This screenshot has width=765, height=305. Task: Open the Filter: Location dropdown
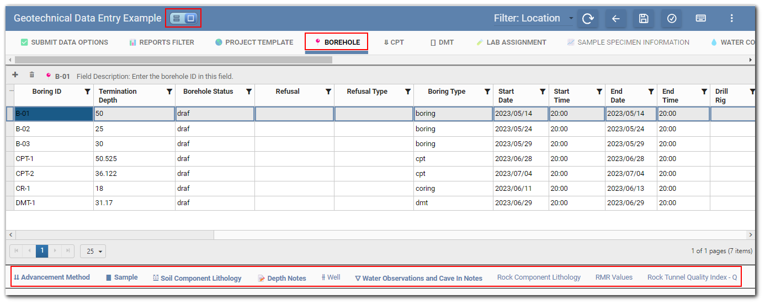coord(534,18)
